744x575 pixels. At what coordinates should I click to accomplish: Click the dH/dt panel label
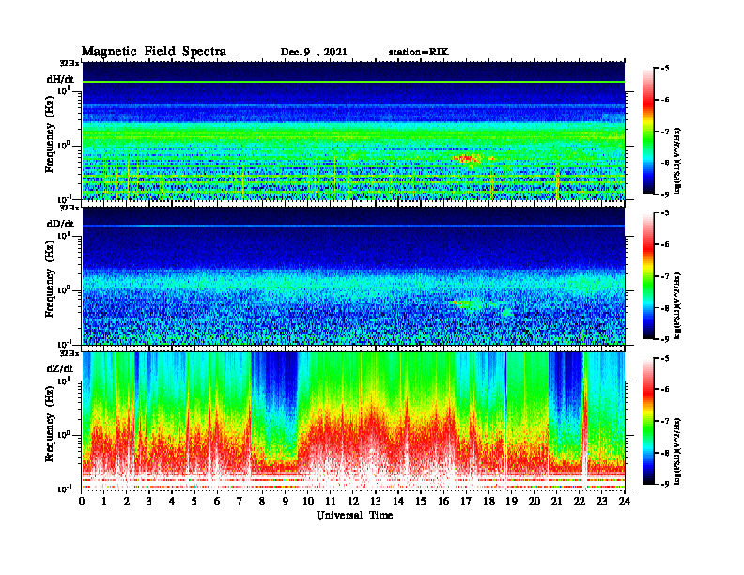pos(60,79)
